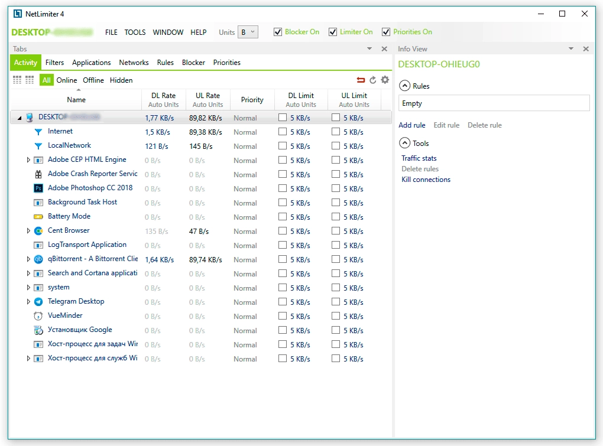Screen dimensions: 603x446
Task: Click the qBittorrent app icon
Action: coord(38,259)
